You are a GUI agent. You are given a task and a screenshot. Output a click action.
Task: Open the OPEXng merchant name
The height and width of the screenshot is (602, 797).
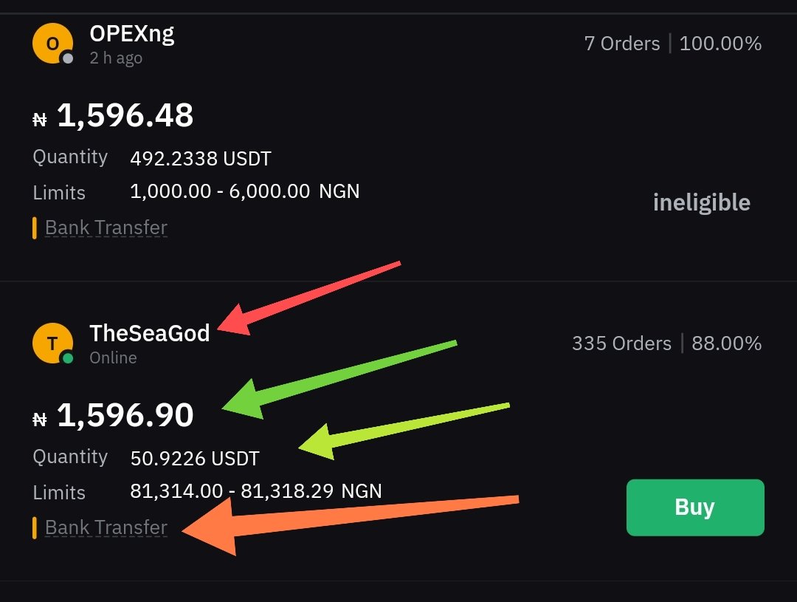pos(131,34)
